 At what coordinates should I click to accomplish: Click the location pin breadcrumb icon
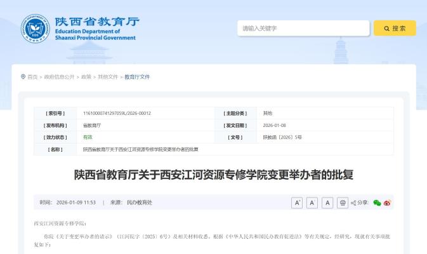[23, 77]
